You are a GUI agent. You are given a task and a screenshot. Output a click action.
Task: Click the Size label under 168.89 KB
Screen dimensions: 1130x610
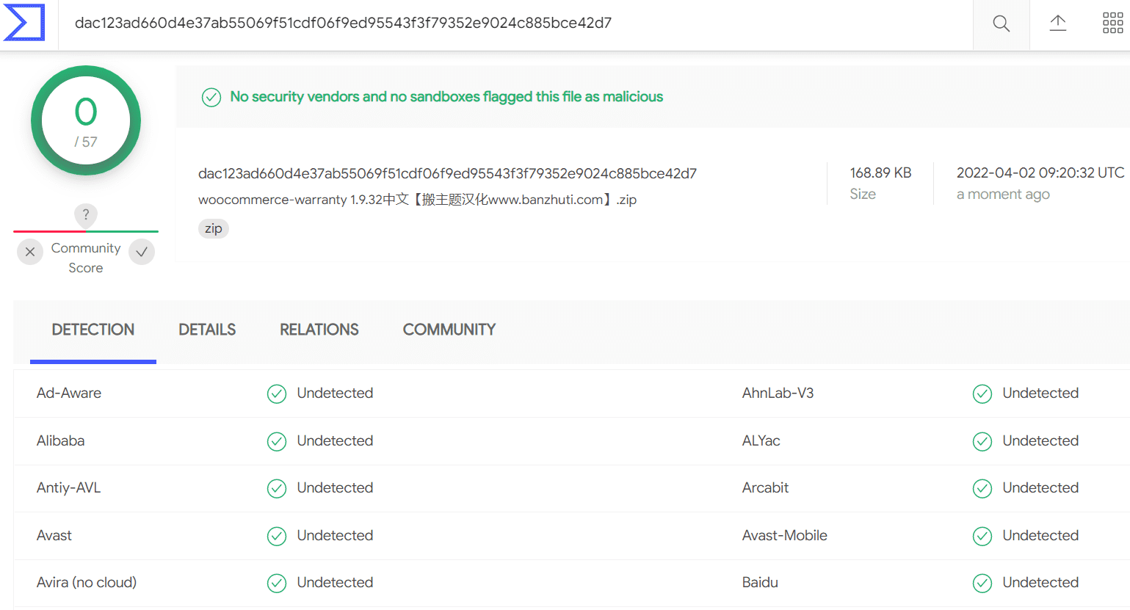tap(863, 194)
